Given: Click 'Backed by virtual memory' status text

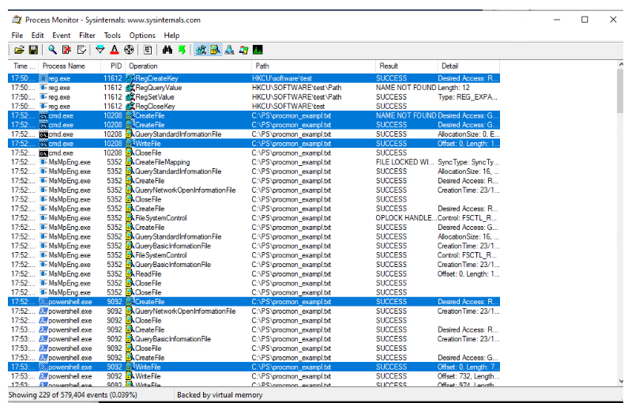Looking at the screenshot, I should 220,395.
